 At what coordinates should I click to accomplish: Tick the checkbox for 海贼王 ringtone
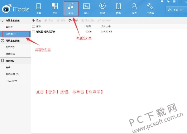pos(34,31)
